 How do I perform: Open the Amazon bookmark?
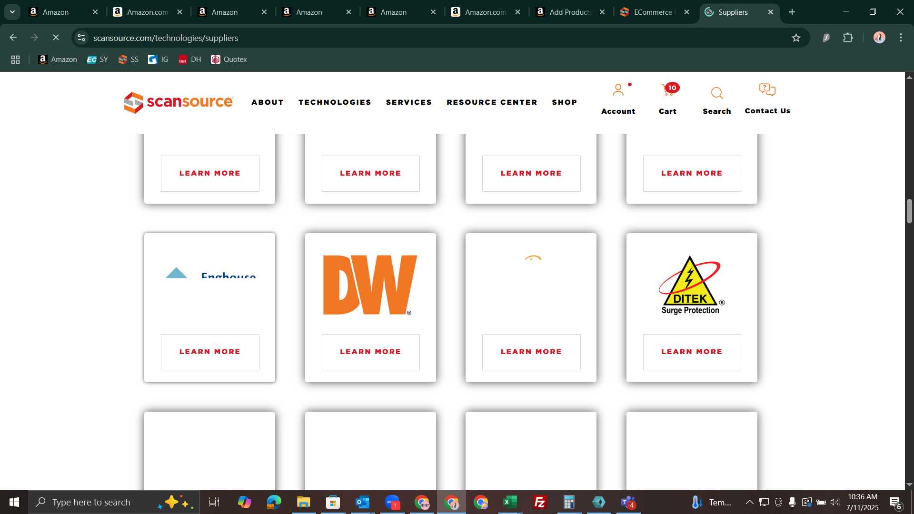(x=58, y=59)
